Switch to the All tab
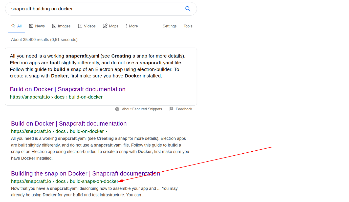 coord(16,26)
